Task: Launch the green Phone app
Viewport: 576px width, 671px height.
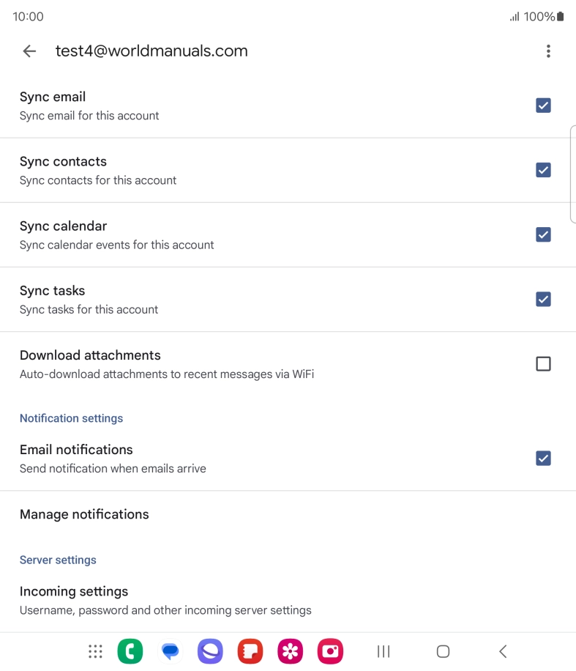Action: coord(130,651)
